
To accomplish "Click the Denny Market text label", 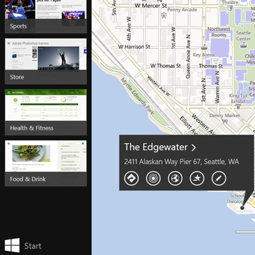I will [x=224, y=116].
